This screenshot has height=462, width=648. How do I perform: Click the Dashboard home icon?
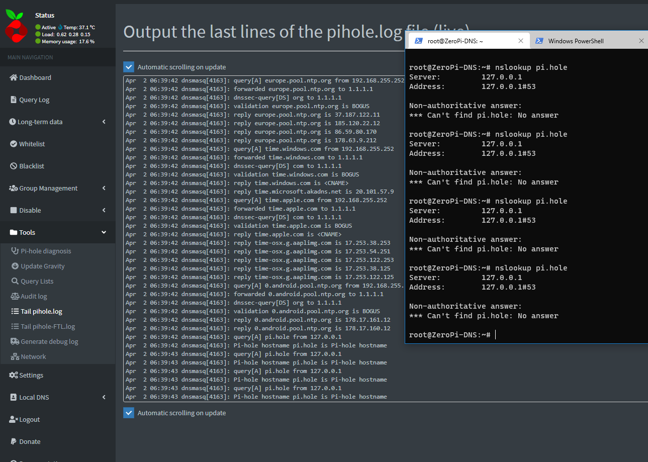pyautogui.click(x=14, y=77)
